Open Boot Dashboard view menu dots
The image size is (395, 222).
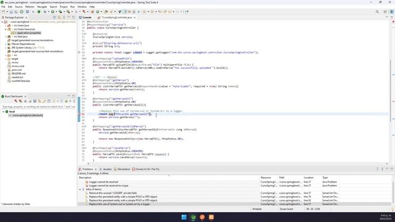click(74, 101)
